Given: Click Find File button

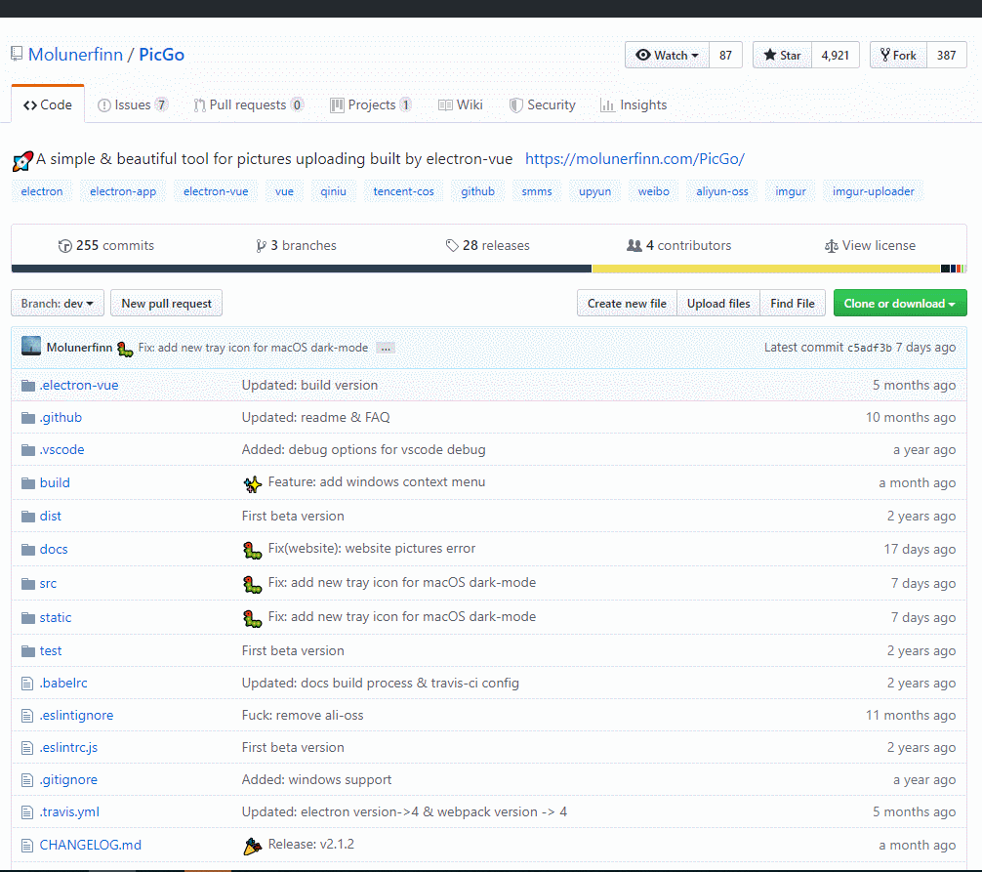Looking at the screenshot, I should tap(793, 303).
